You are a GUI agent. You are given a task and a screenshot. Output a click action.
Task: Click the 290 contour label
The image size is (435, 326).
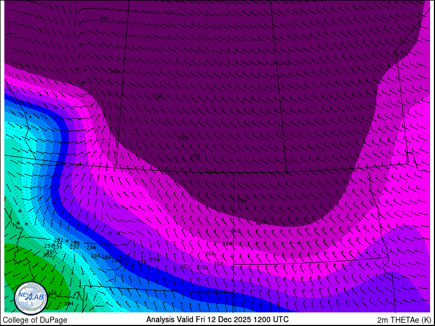74,247
